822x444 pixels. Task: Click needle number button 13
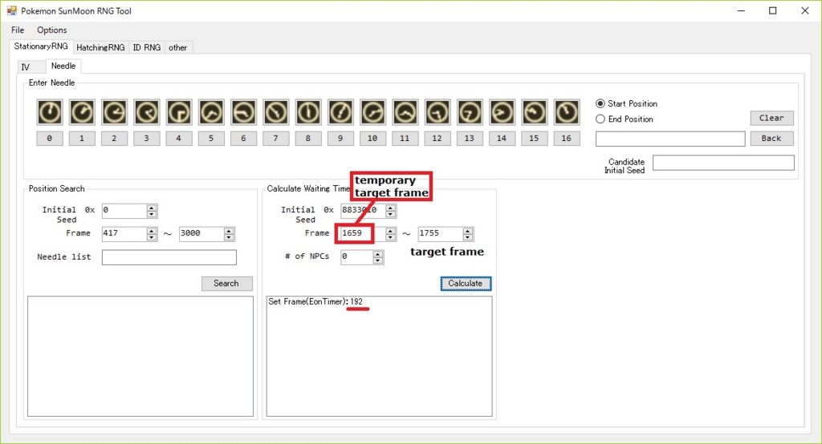pos(470,138)
